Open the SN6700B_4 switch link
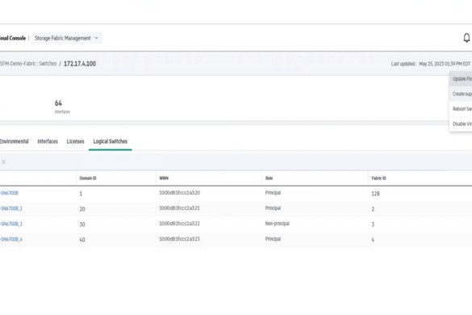The height and width of the screenshot is (315, 472). click(10, 239)
